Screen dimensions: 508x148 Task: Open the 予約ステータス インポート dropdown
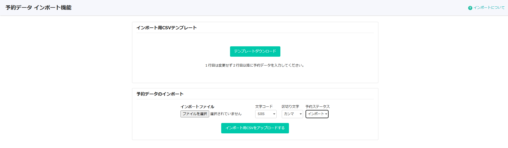tap(317, 114)
